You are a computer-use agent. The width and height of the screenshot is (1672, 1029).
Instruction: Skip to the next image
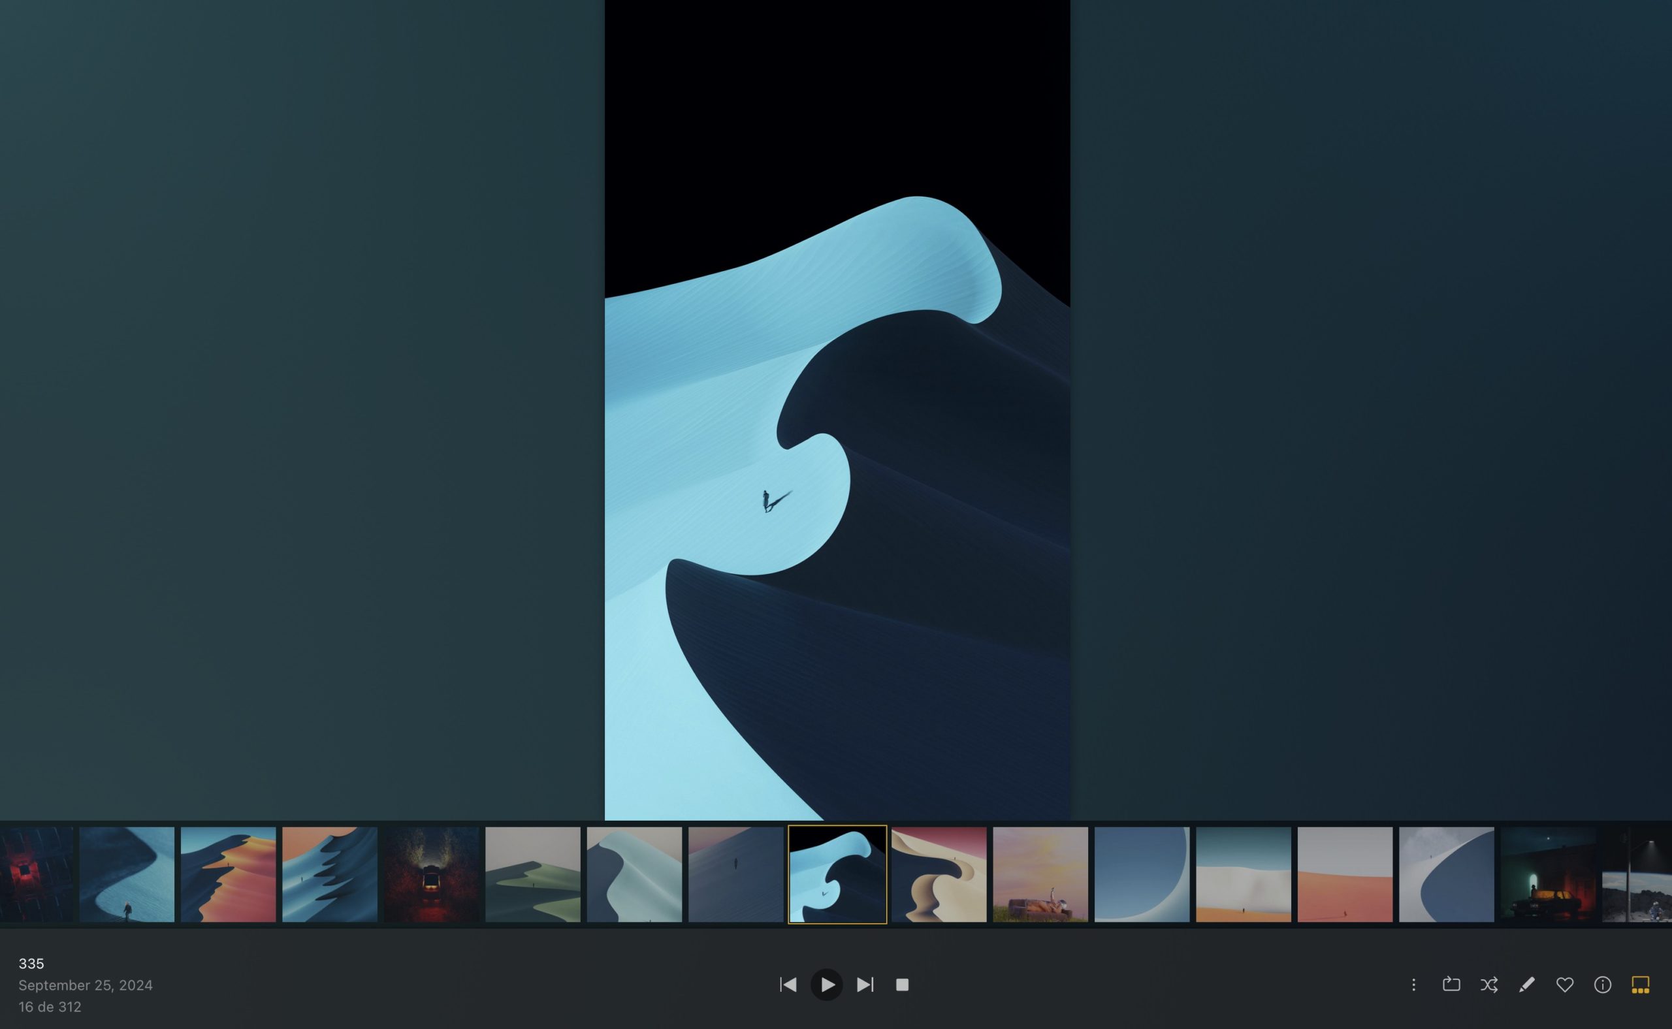(865, 985)
